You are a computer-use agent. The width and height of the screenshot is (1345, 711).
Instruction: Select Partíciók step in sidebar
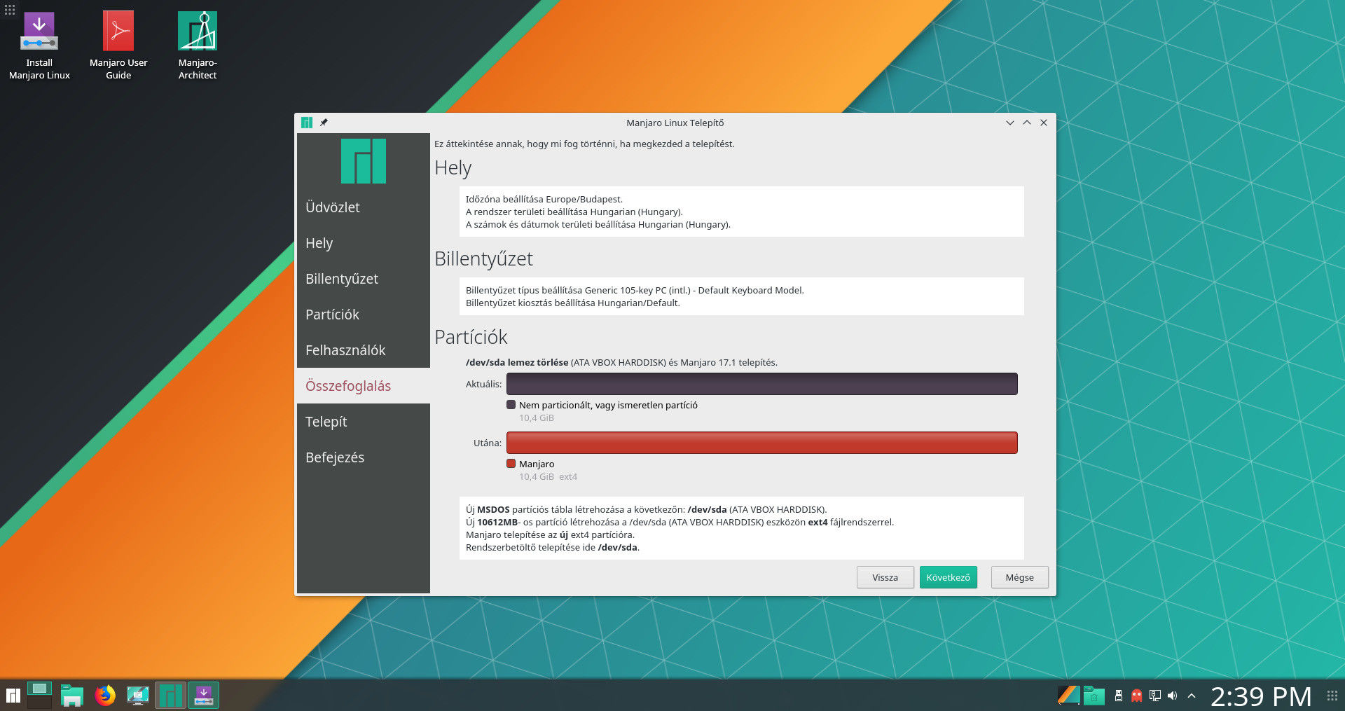(363, 315)
